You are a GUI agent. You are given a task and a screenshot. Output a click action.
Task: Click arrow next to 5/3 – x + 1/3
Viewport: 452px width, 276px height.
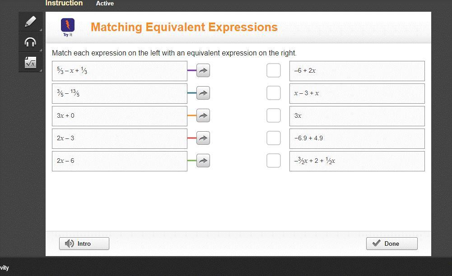[203, 70]
